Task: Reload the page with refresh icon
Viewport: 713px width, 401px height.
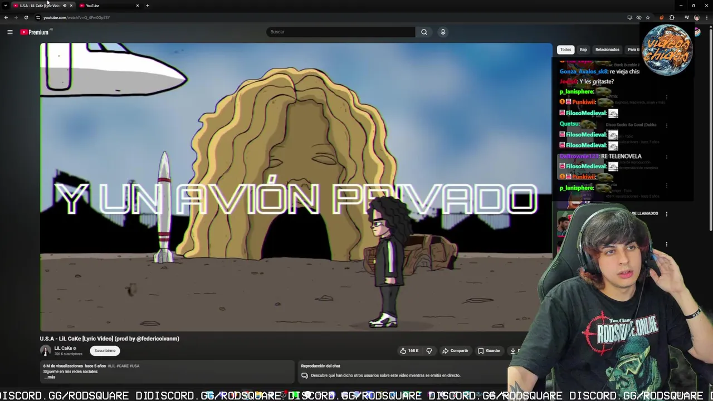Action: (26, 17)
